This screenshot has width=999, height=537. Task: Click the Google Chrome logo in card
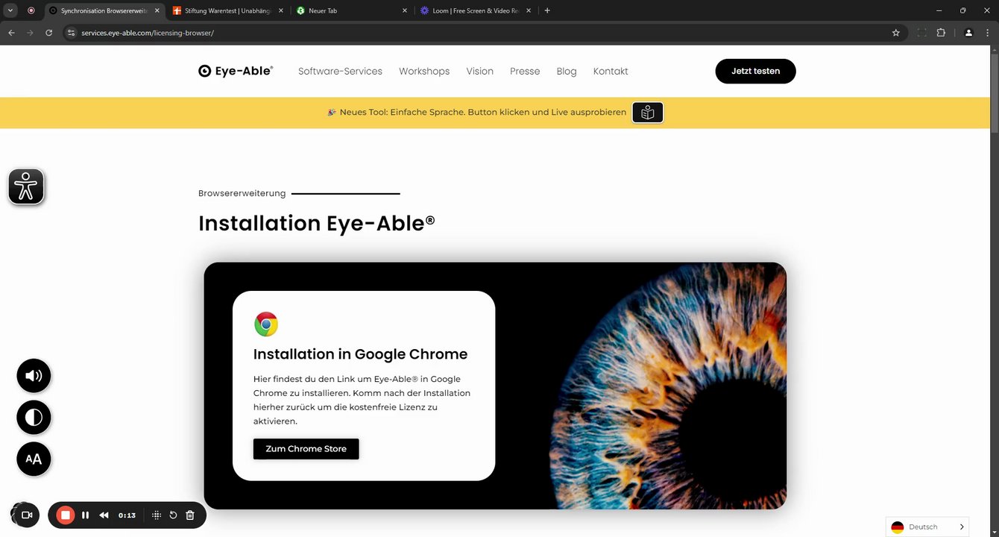(x=266, y=324)
